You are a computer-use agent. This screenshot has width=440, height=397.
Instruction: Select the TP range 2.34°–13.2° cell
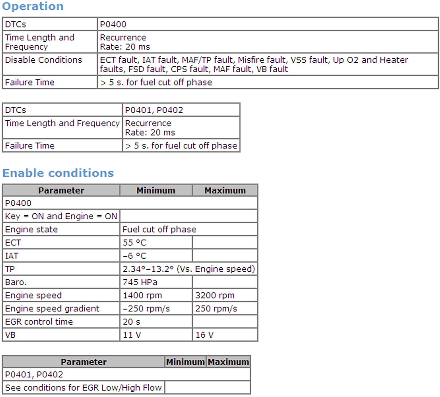(x=189, y=269)
